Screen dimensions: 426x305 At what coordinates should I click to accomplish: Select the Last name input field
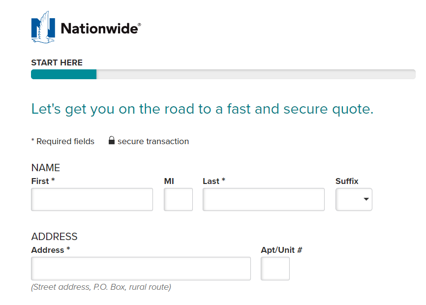[264, 199]
